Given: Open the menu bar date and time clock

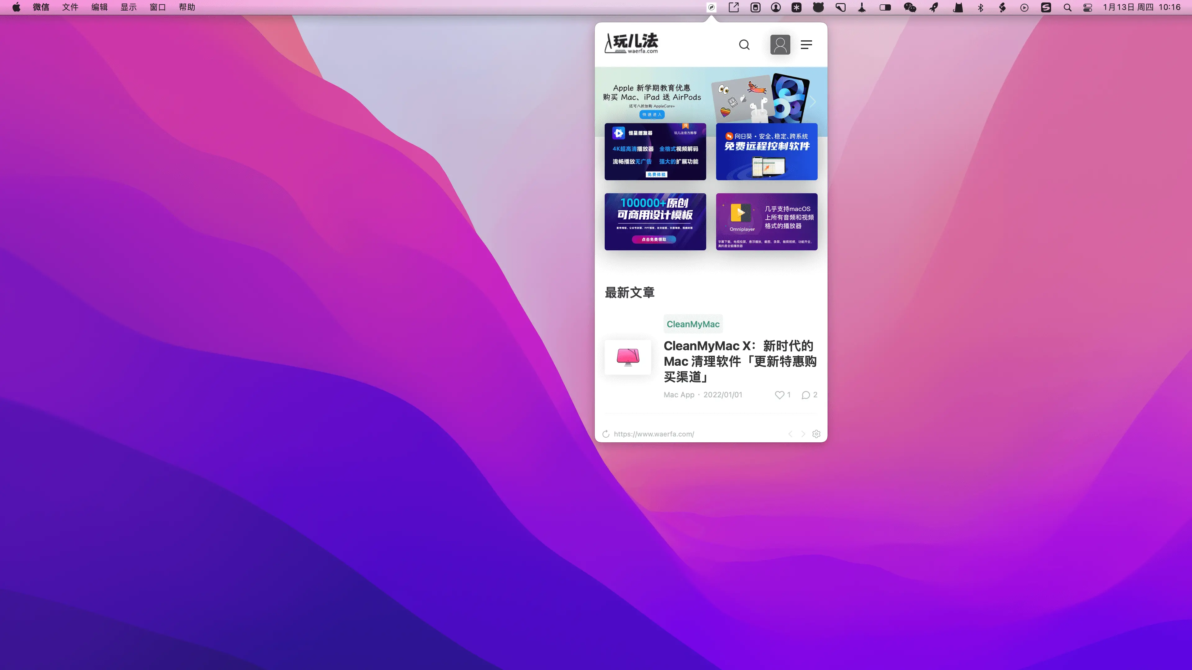Looking at the screenshot, I should tap(1142, 7).
